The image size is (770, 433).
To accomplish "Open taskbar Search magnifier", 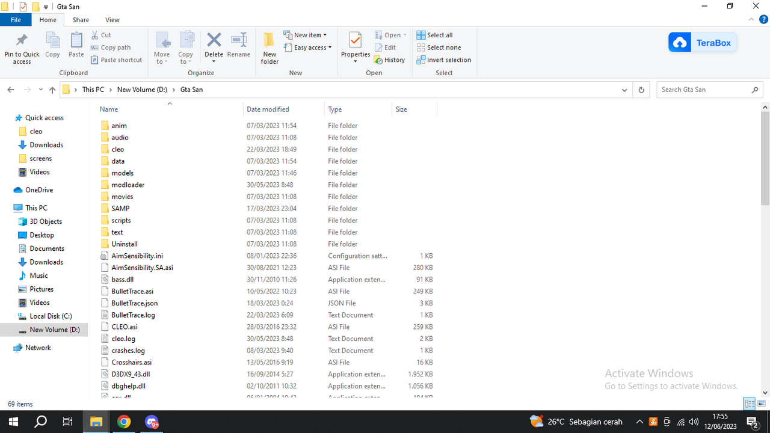I will coord(41,422).
